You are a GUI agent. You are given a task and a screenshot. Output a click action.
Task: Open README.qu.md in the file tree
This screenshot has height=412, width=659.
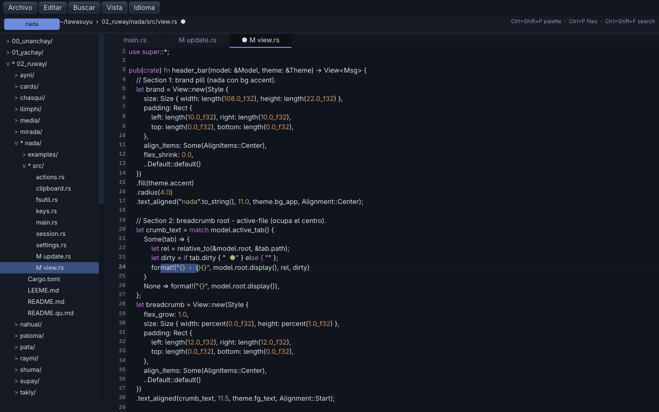(x=49, y=313)
